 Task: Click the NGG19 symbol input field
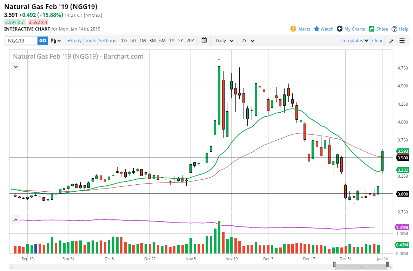pos(22,41)
